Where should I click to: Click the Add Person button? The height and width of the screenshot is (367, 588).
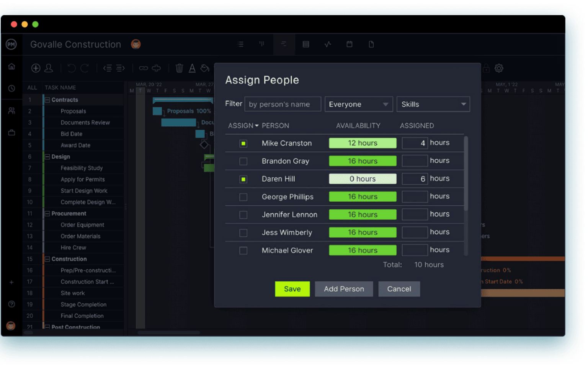(x=343, y=289)
